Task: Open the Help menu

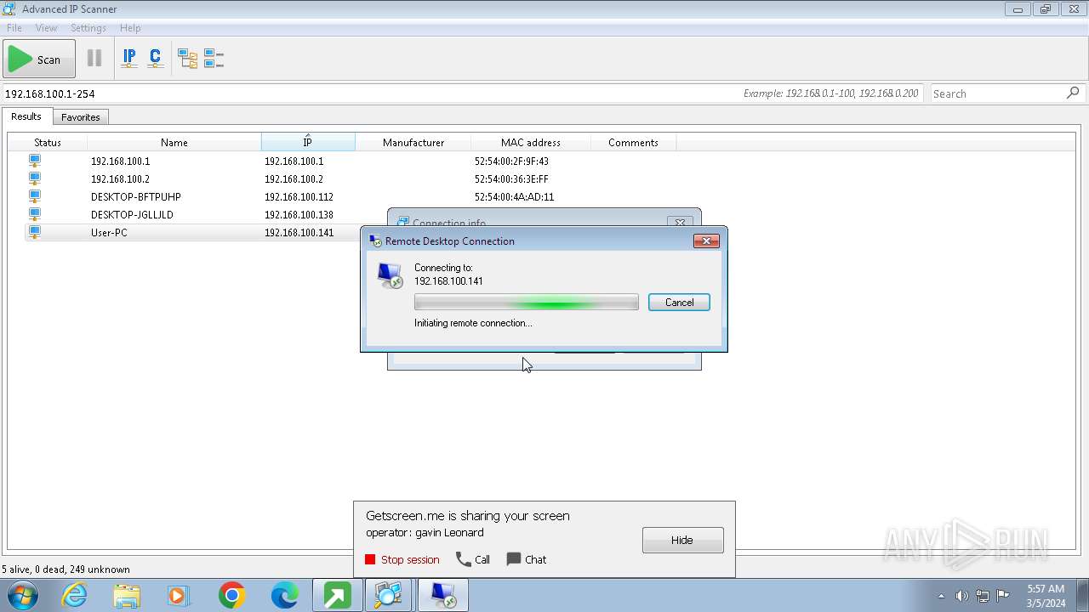Action: (130, 28)
